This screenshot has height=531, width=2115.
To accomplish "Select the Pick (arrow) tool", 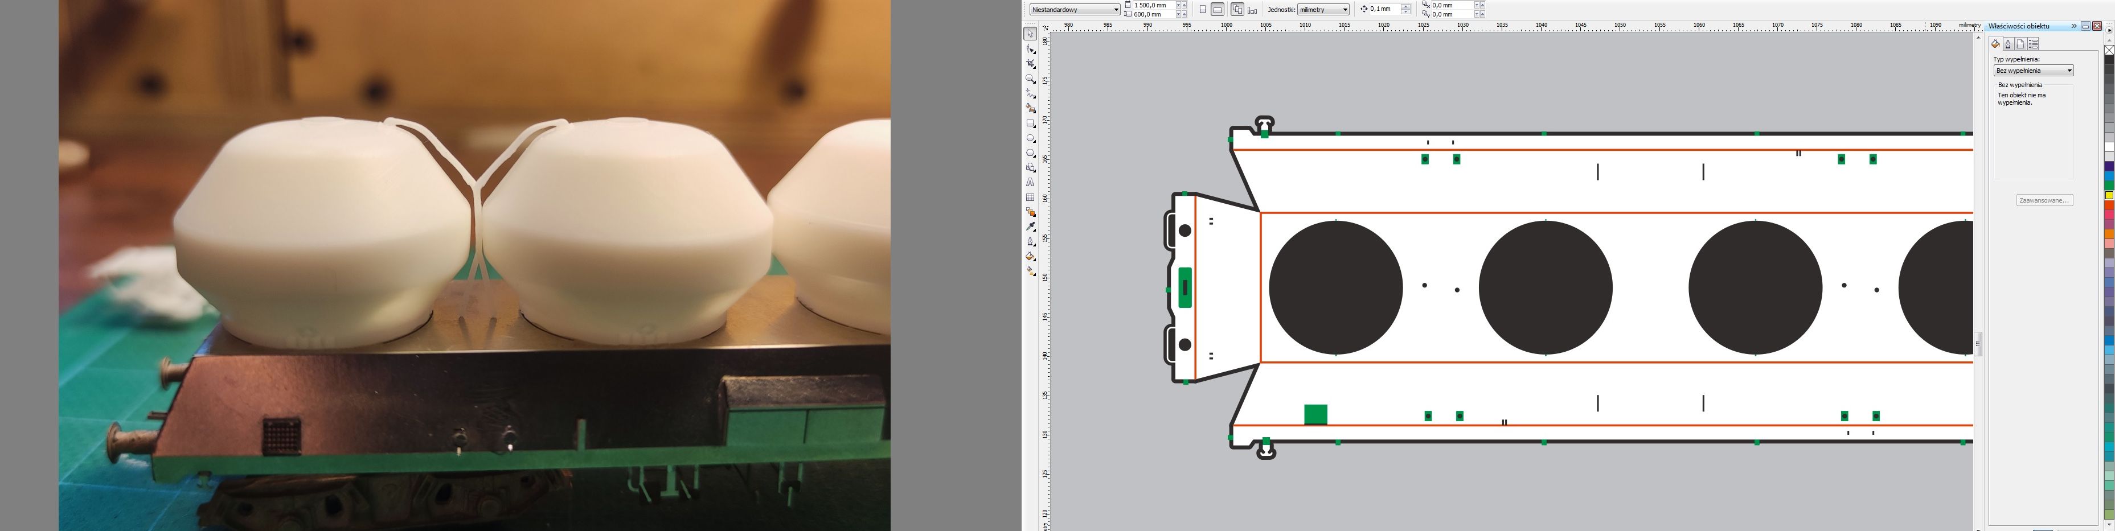I will 1030,35.
